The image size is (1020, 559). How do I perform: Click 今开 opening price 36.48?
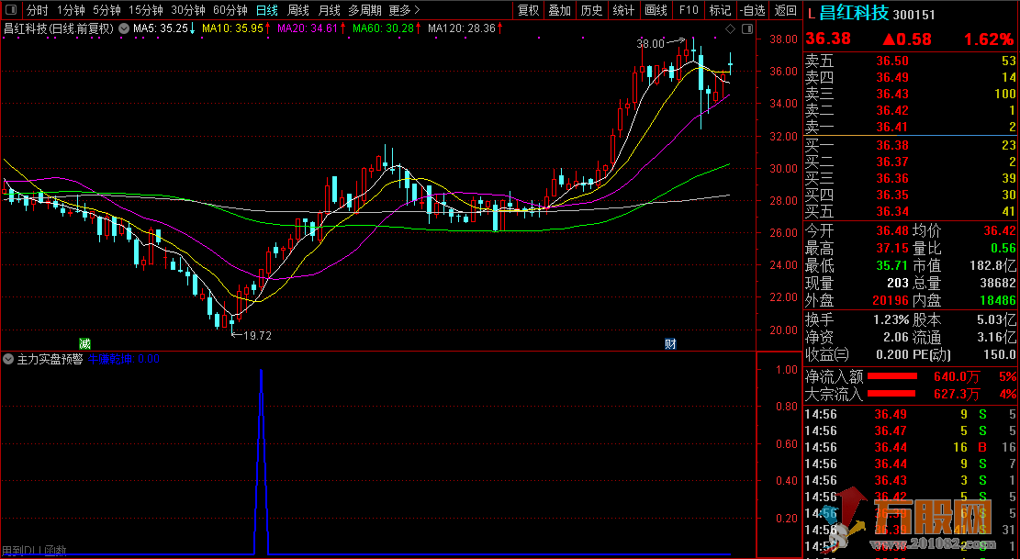(x=892, y=230)
